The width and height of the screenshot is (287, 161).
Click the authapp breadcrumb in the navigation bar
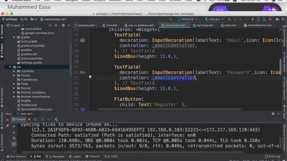tap(9, 19)
